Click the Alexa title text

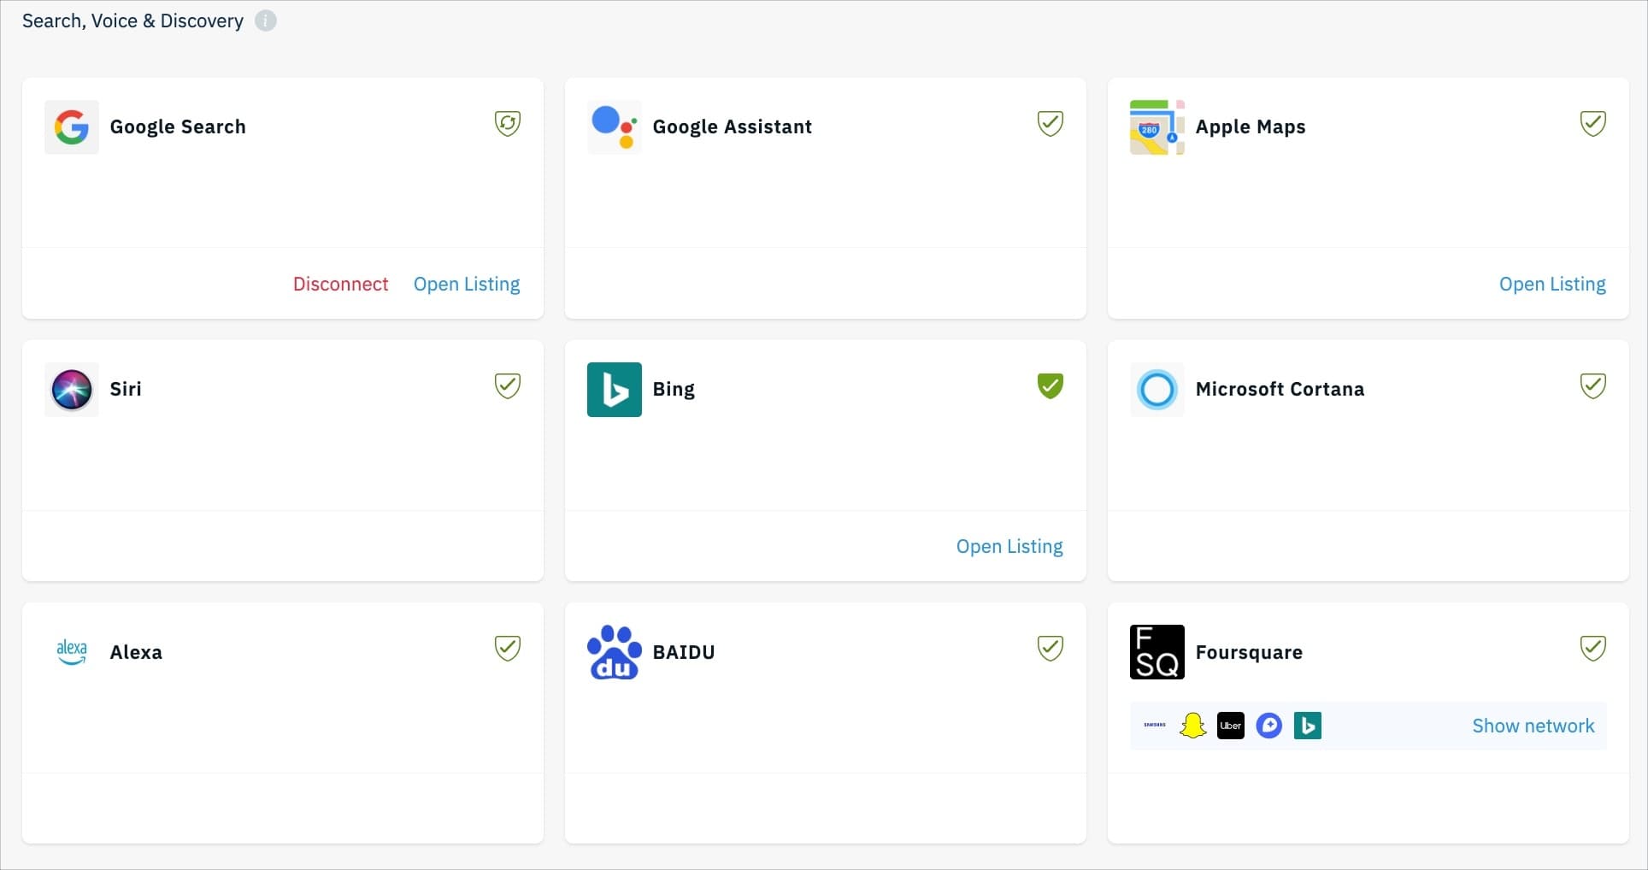pos(136,652)
